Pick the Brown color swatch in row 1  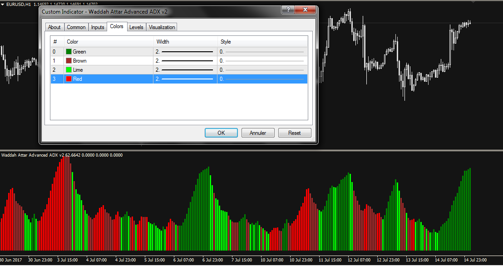click(69, 61)
